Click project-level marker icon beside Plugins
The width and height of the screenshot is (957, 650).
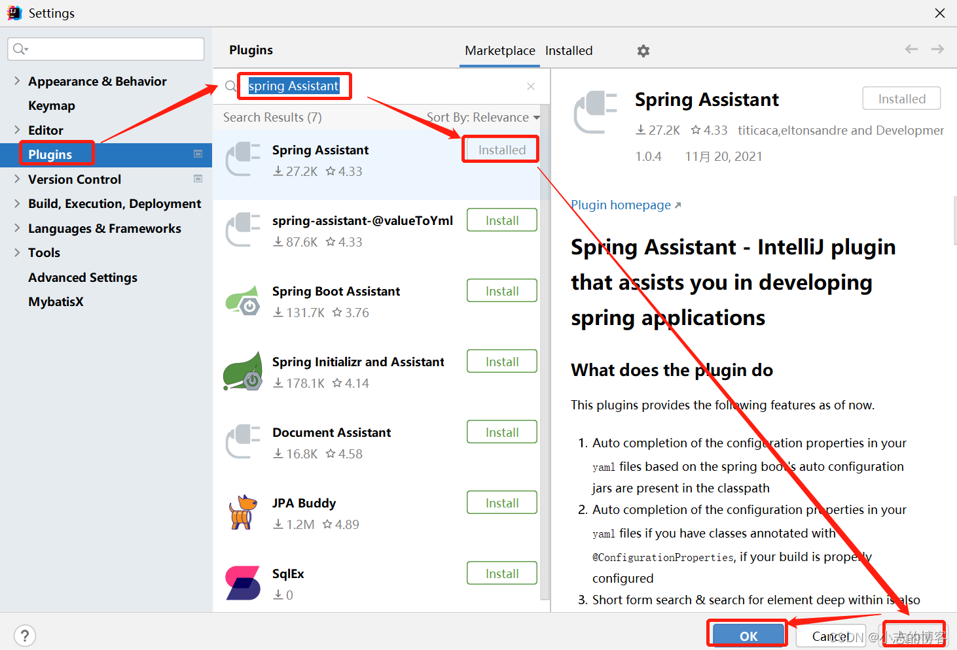[x=198, y=154]
